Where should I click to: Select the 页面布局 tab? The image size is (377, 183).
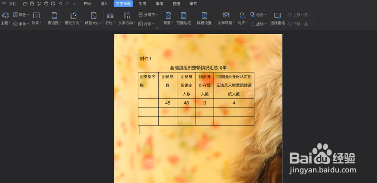click(x=123, y=4)
